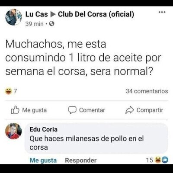The image size is (173, 173).
Task: Like the comment with Me gusta
Action: [43, 160]
